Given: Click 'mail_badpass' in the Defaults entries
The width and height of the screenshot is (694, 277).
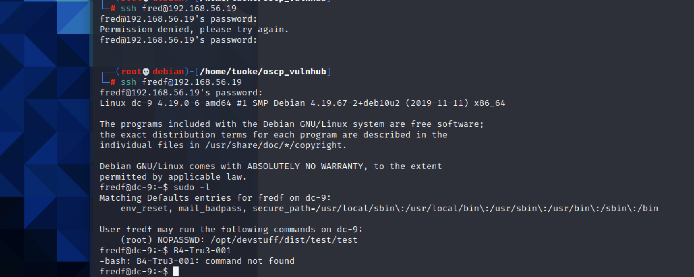Looking at the screenshot, I should [x=210, y=208].
